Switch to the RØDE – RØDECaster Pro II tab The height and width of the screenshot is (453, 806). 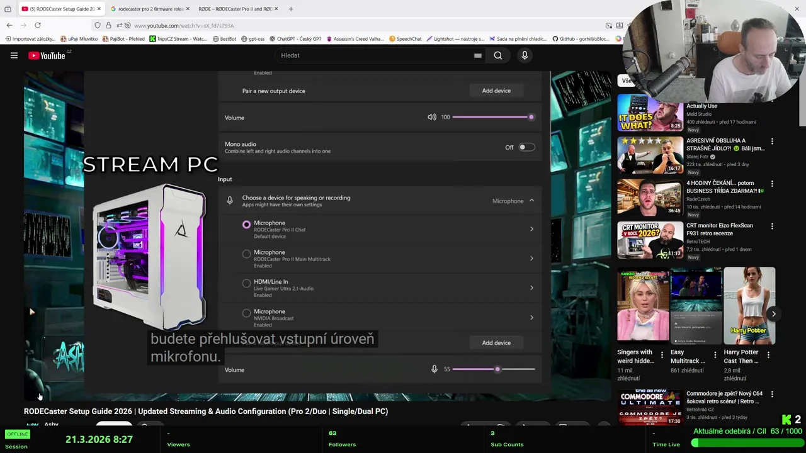pyautogui.click(x=237, y=9)
